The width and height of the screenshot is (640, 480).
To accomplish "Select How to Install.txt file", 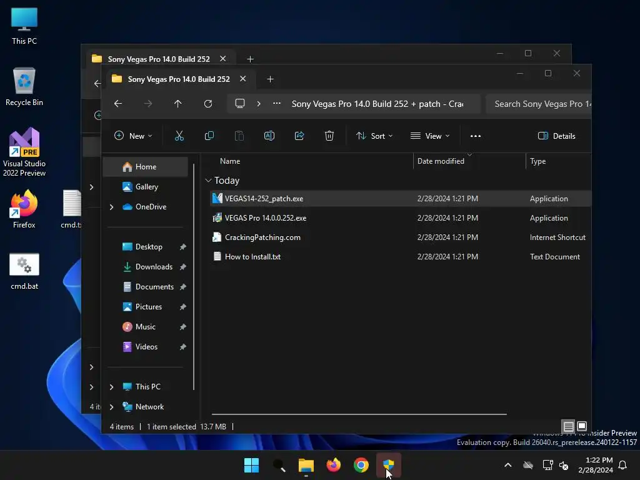I will [x=401, y=257].
